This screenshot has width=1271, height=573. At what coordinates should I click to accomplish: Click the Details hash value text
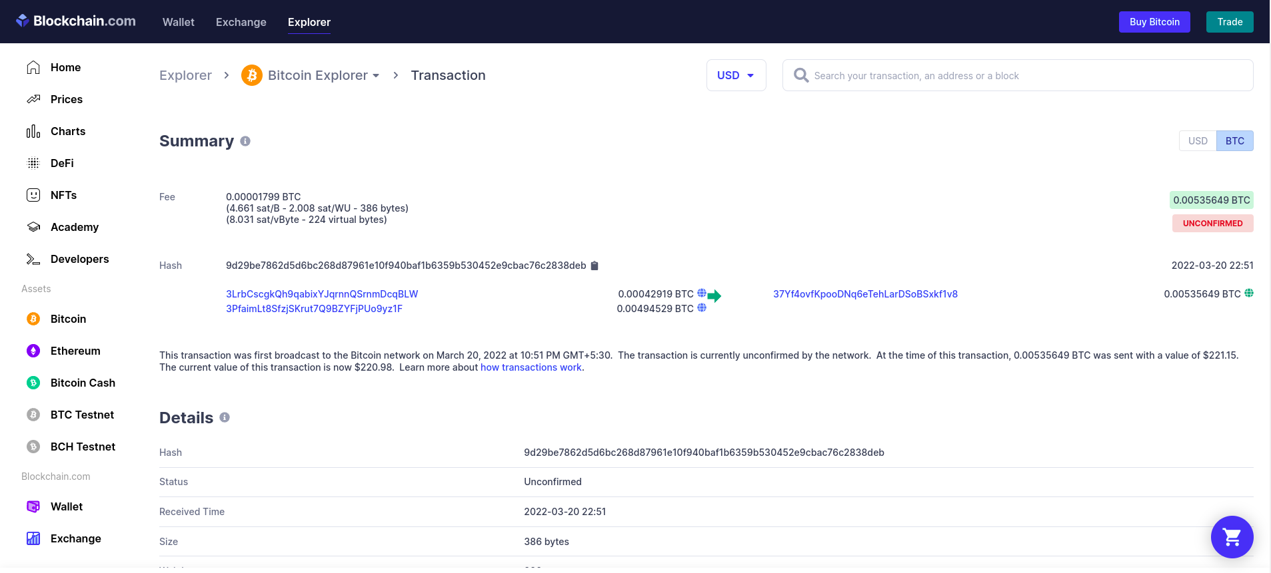pos(704,453)
